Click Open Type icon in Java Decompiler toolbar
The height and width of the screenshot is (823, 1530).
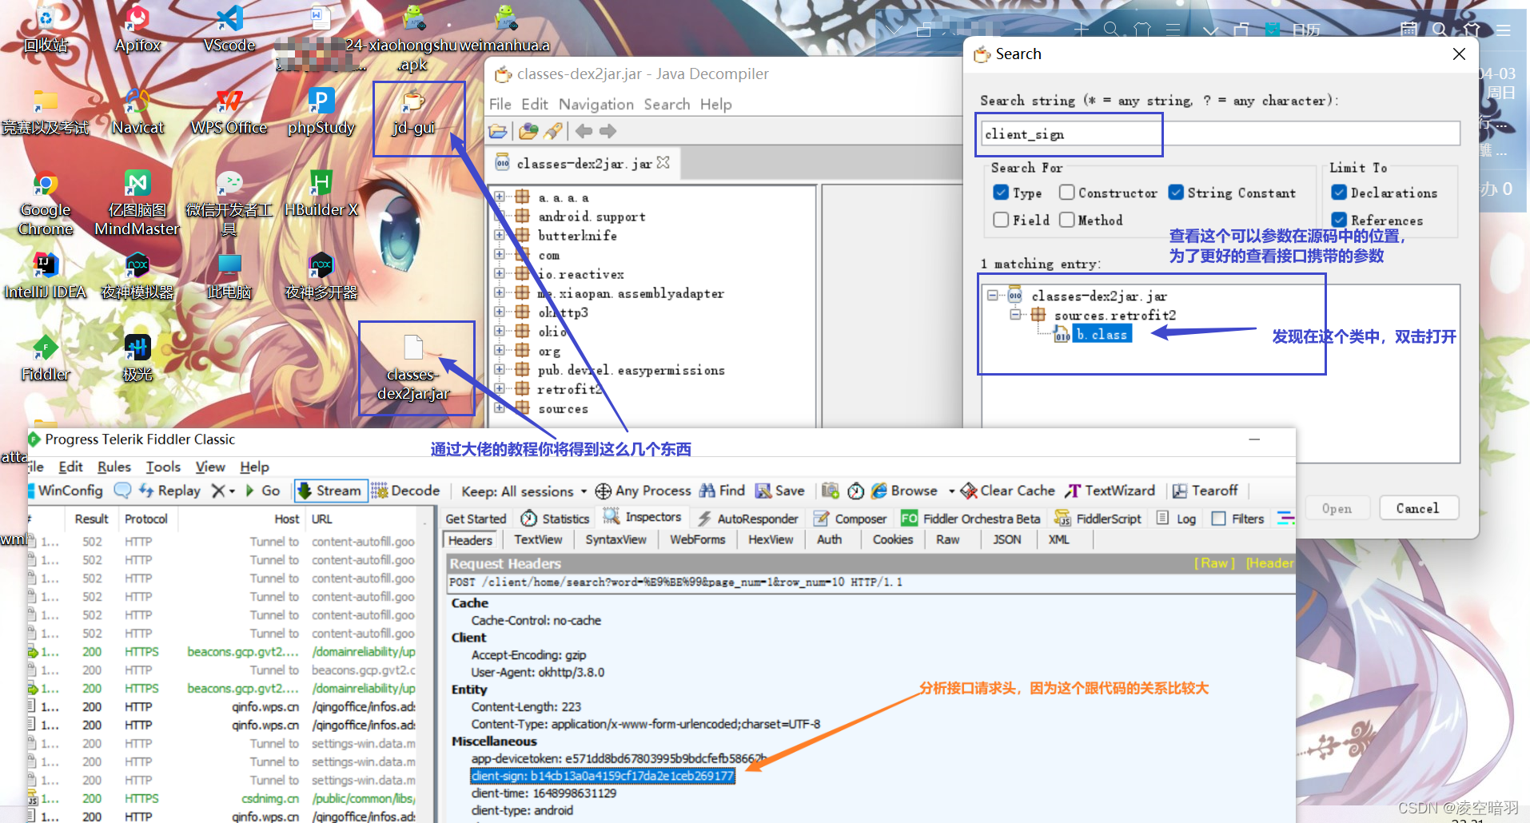coord(528,131)
